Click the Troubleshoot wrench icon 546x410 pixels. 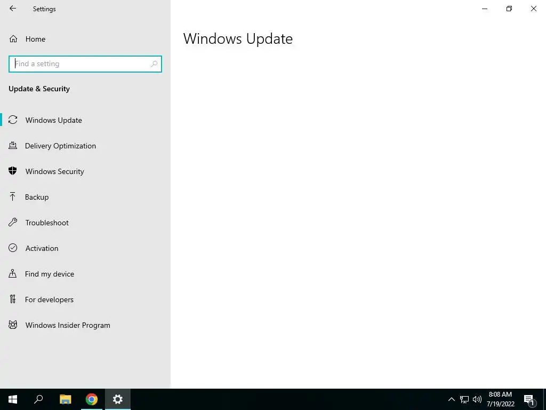pos(13,222)
